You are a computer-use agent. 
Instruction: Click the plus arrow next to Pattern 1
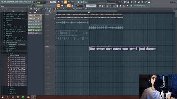click(97, 6)
